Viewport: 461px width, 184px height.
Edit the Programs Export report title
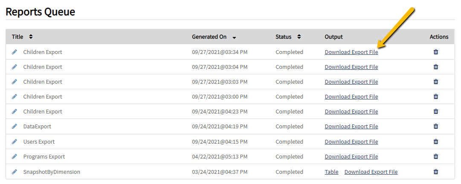pyautogui.click(x=14, y=156)
